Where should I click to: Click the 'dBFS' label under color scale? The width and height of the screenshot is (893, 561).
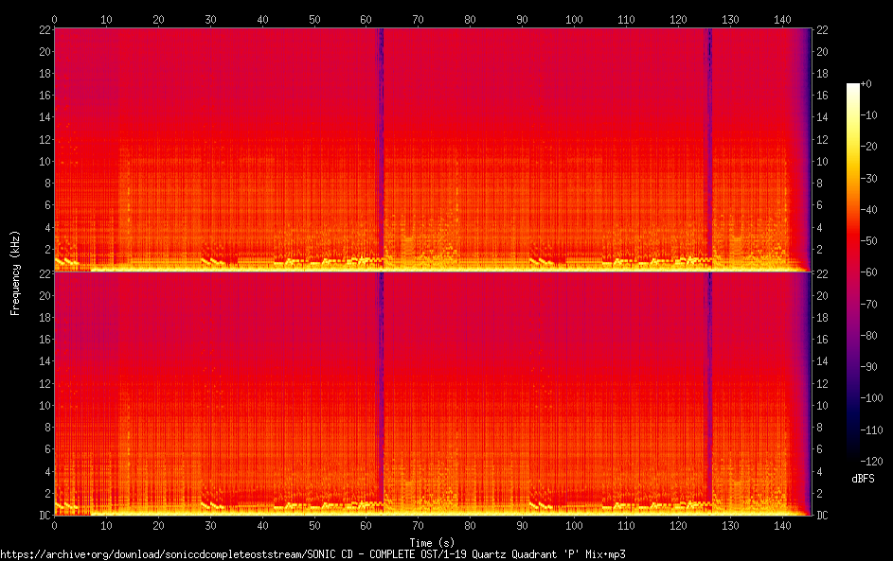863,480
